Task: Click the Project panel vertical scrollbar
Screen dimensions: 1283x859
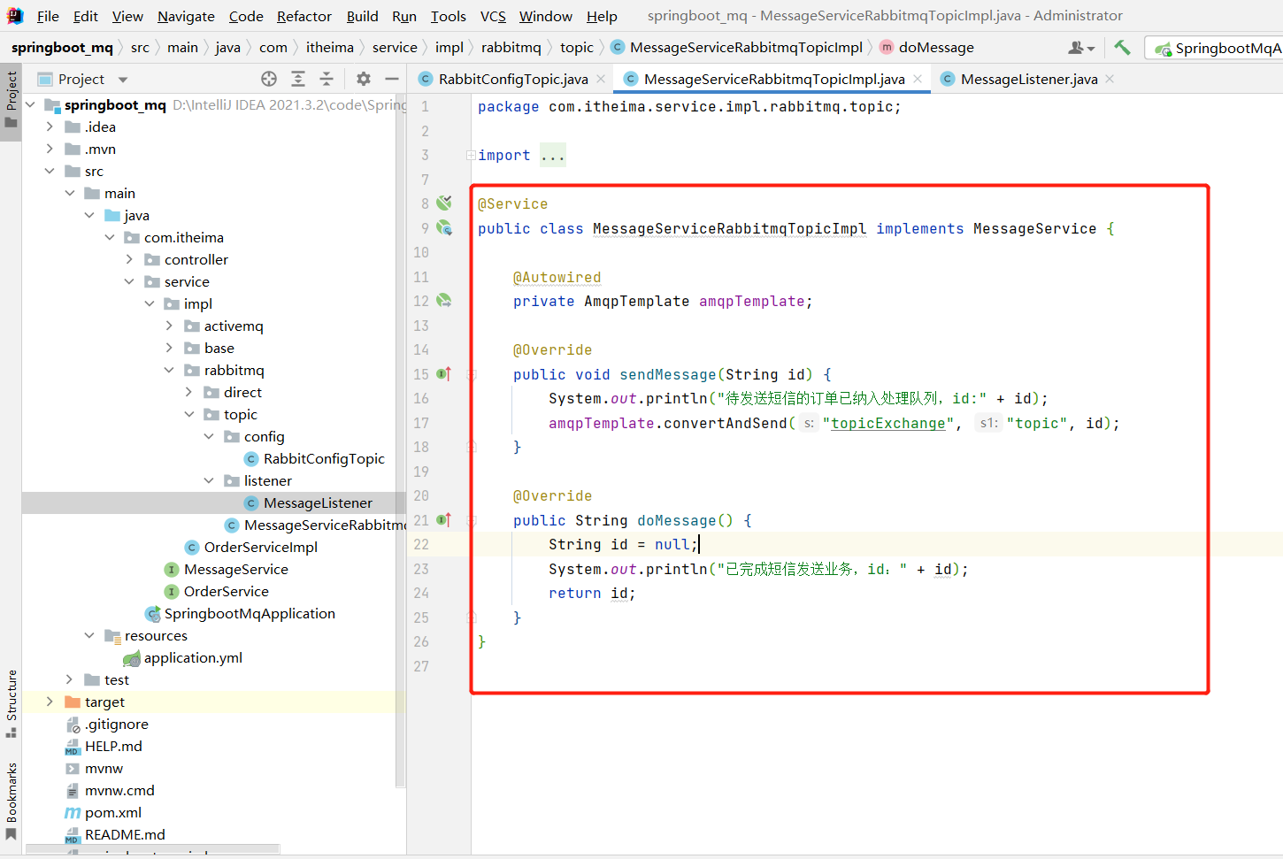Action: tap(400, 442)
